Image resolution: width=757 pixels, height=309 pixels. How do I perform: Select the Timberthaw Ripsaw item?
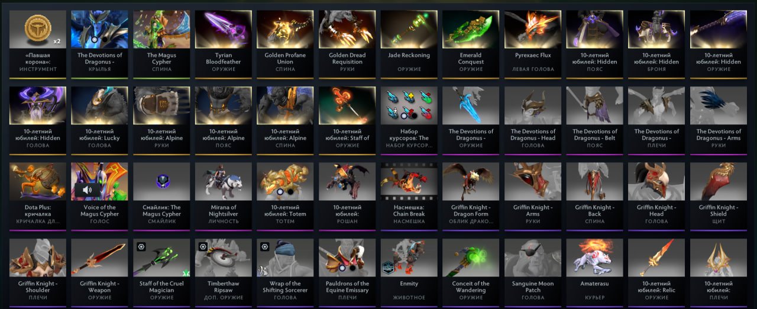click(224, 273)
